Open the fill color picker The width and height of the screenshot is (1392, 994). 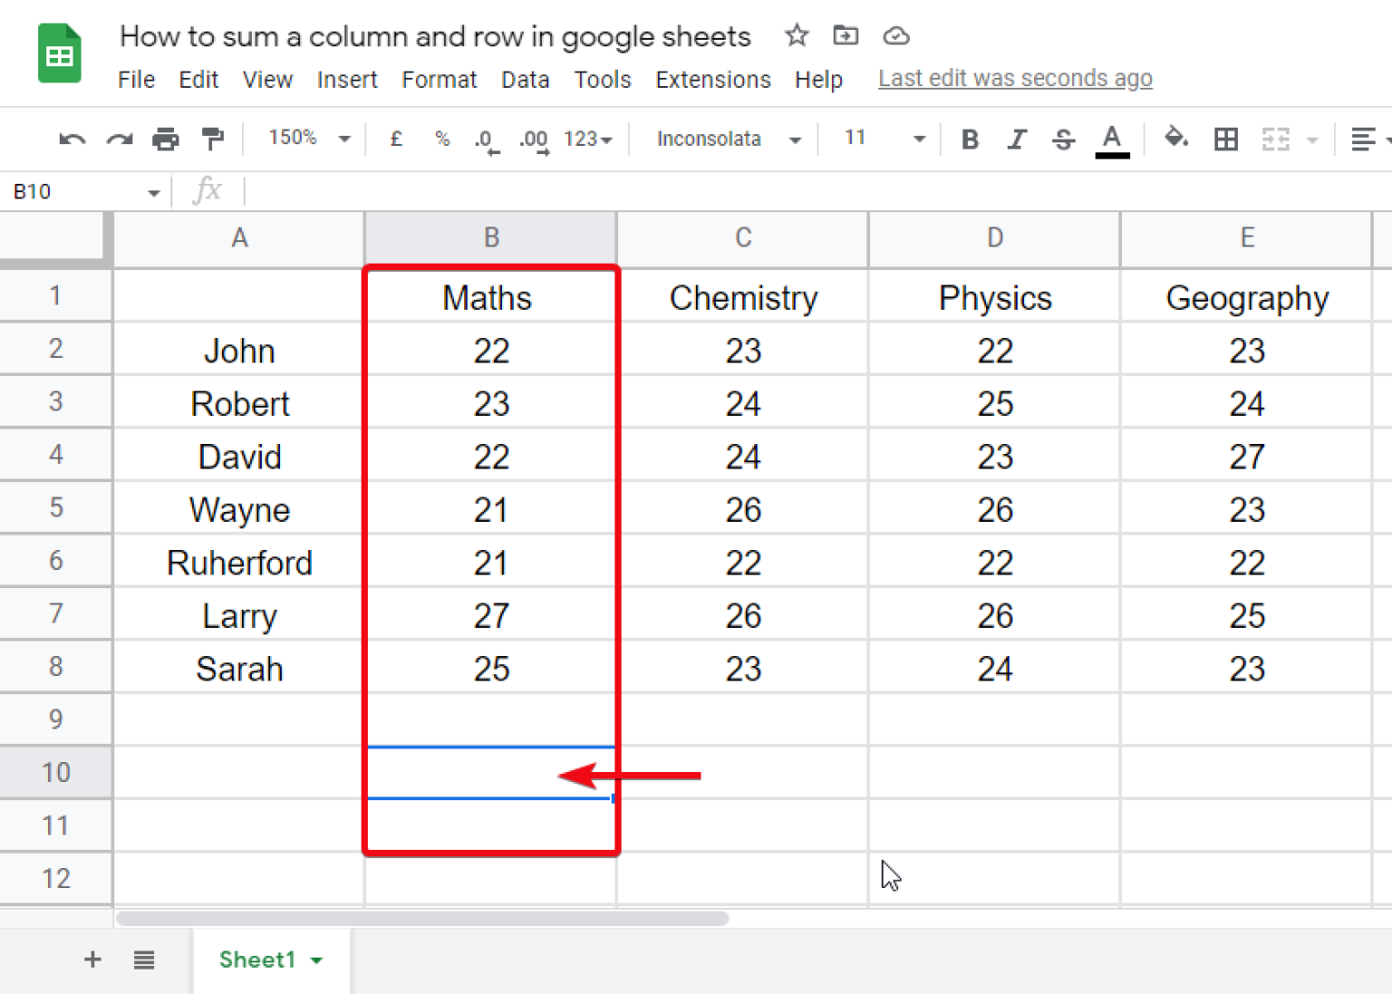[x=1176, y=139]
